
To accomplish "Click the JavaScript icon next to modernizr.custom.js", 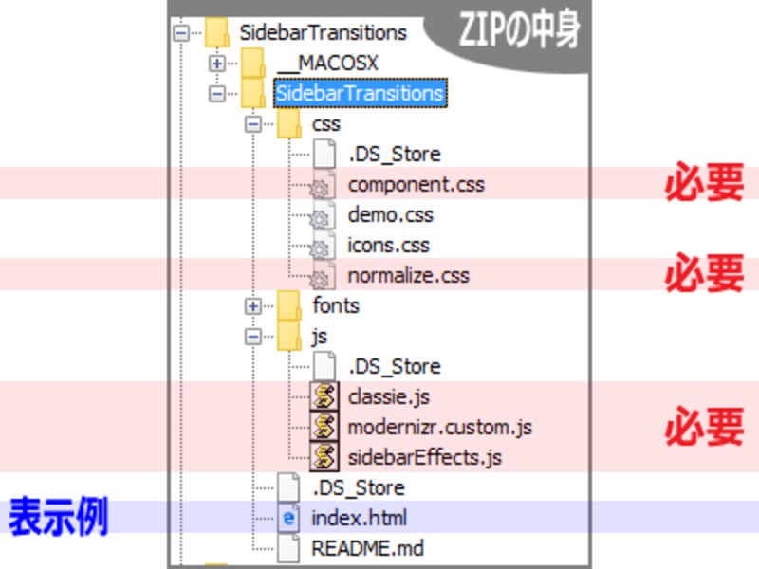I will click(322, 427).
